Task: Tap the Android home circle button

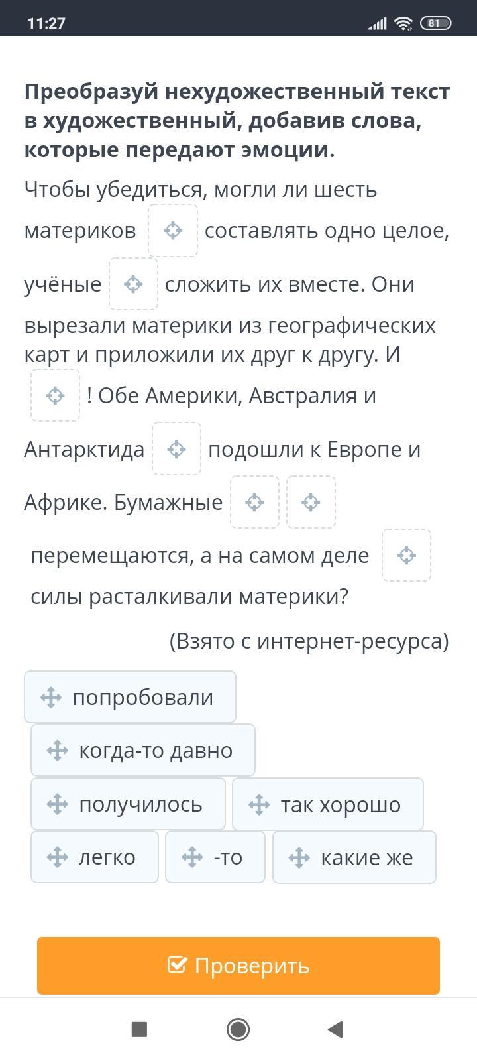Action: [238, 1029]
